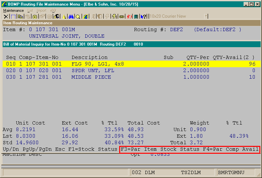Click the arrow-with-question-mark help icon
The width and height of the screenshot is (262, 178).
tap(143, 16)
